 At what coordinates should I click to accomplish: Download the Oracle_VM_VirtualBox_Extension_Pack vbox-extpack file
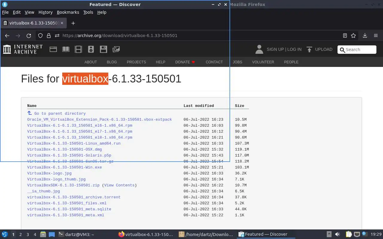pos(99,119)
